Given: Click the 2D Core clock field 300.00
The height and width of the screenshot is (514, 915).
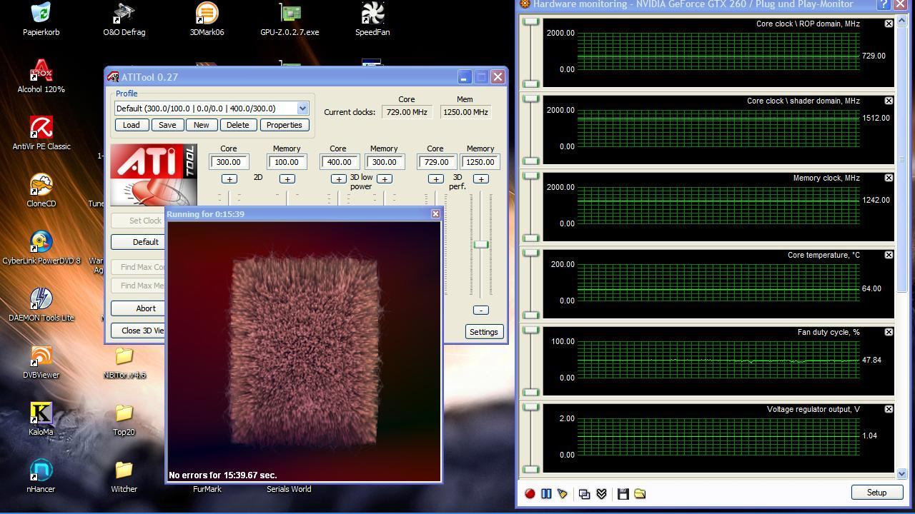Looking at the screenshot, I should click(229, 162).
